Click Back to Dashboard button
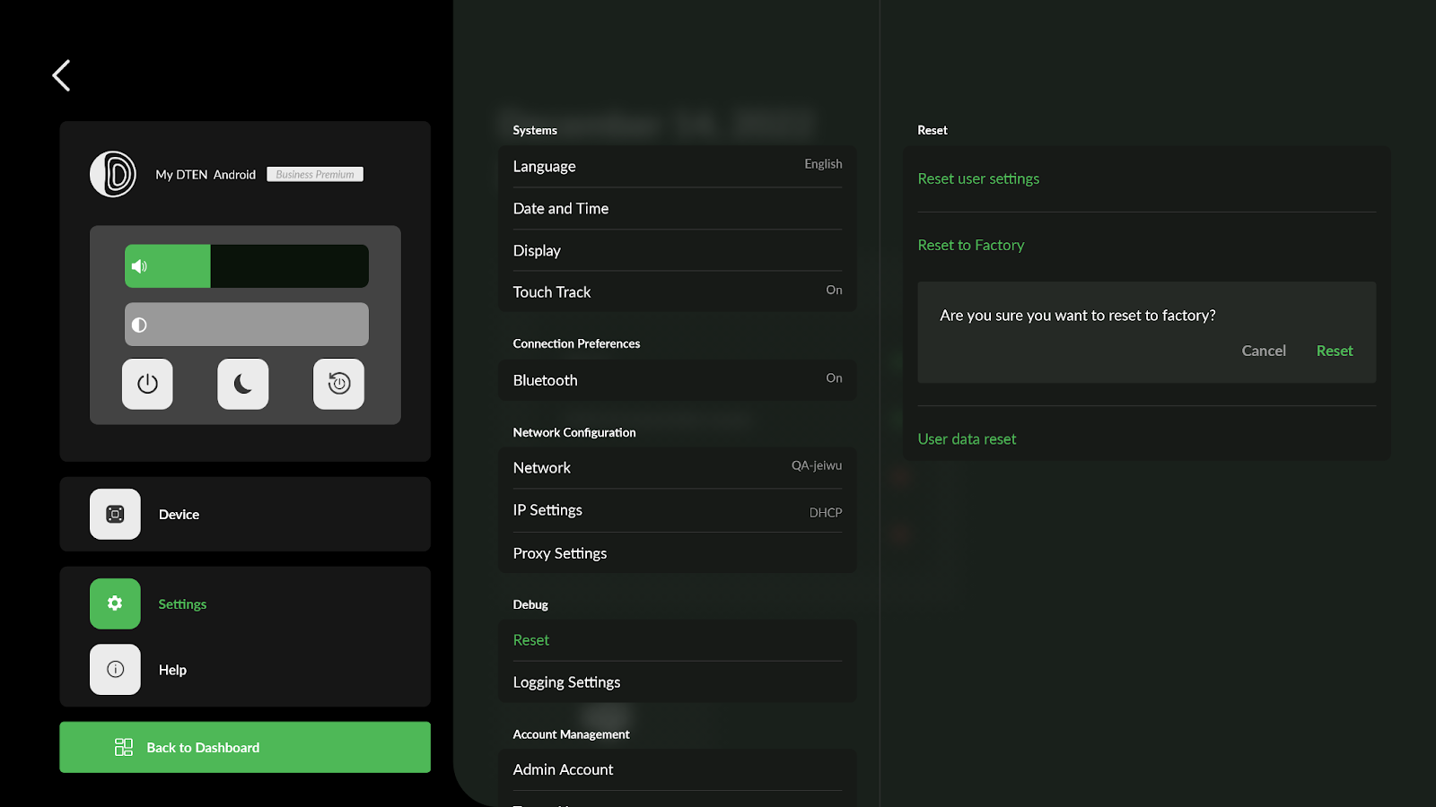This screenshot has height=807, width=1436. coord(245,747)
